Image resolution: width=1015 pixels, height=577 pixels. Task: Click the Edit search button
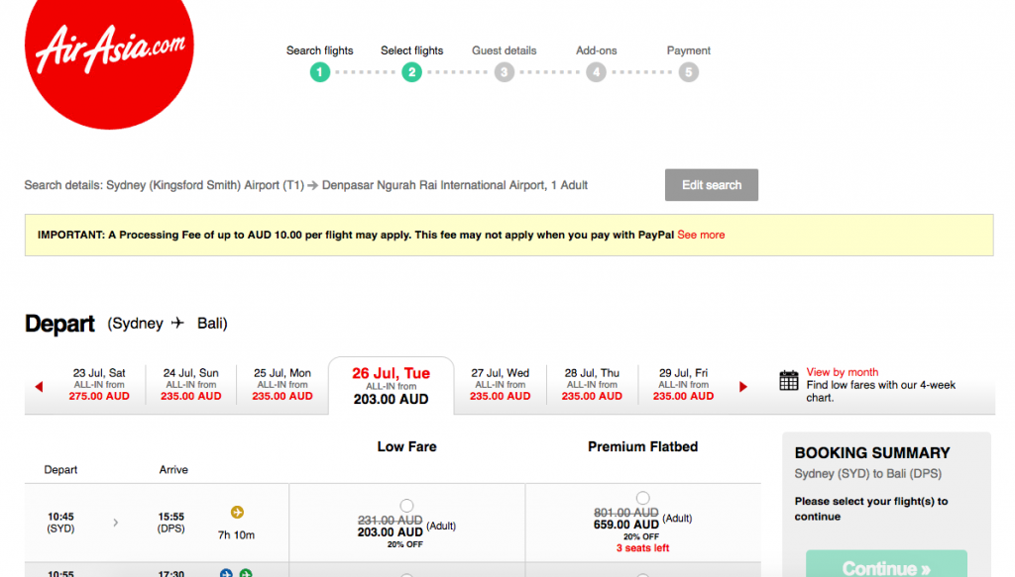tap(711, 184)
